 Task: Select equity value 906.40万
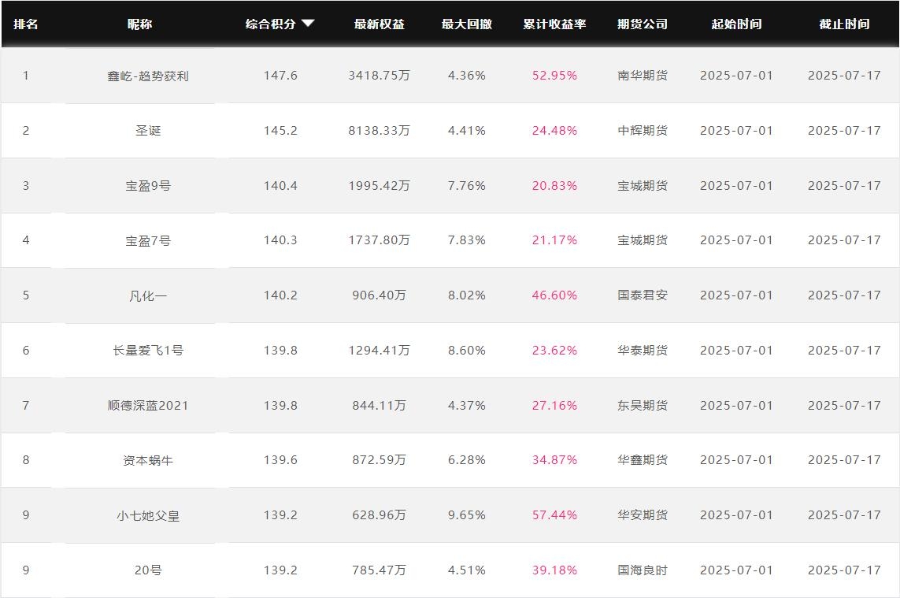[380, 295]
